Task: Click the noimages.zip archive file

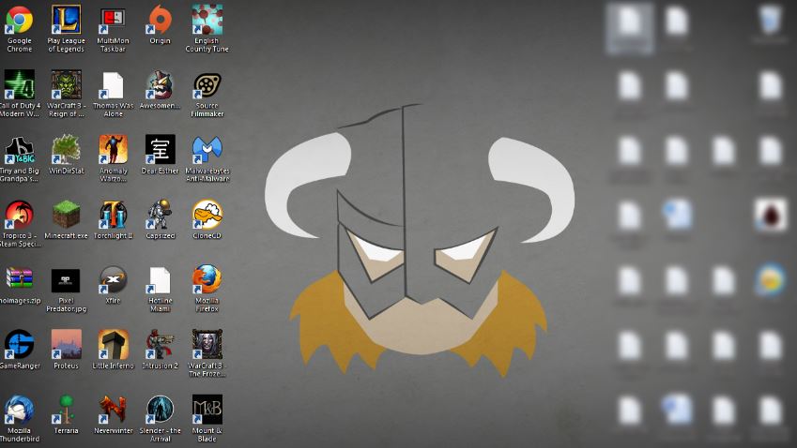Action: pos(20,279)
